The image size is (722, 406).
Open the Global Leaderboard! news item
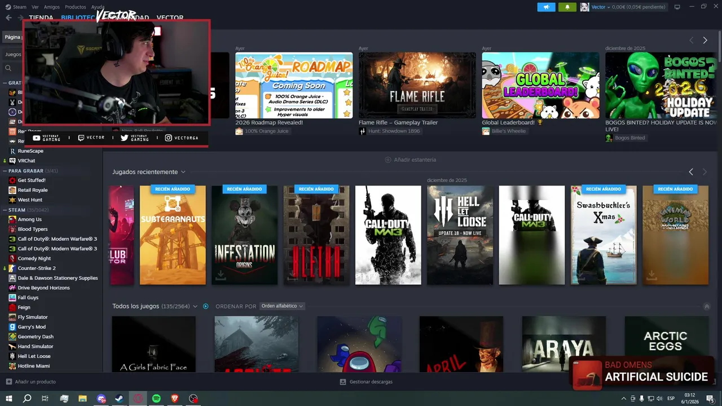click(540, 85)
